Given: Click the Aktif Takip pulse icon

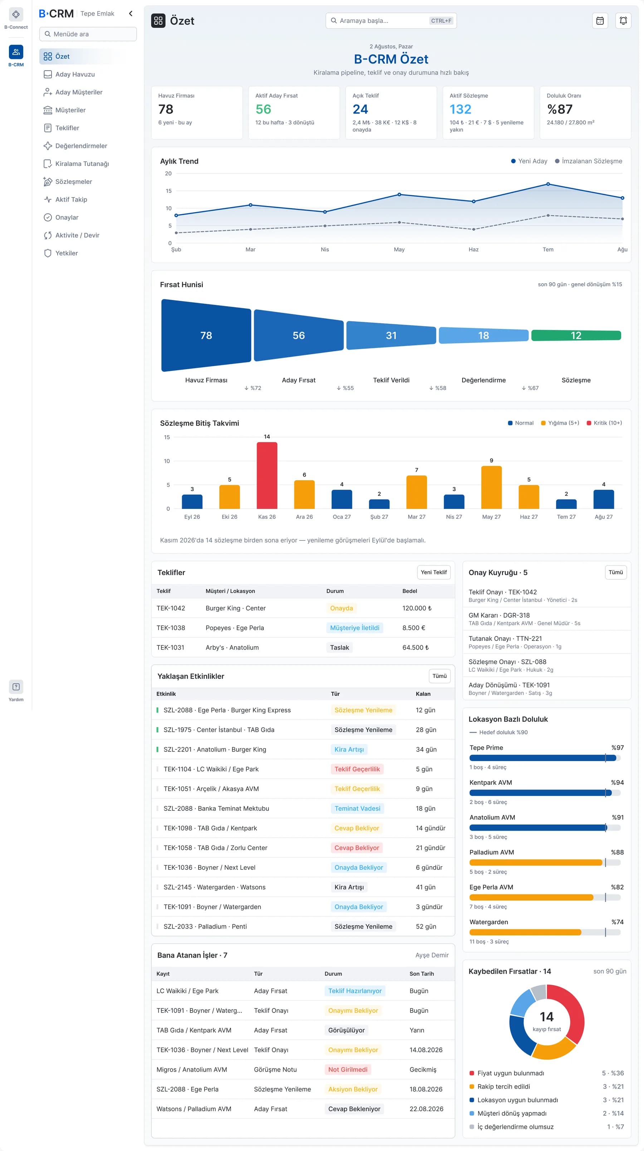Looking at the screenshot, I should point(48,199).
